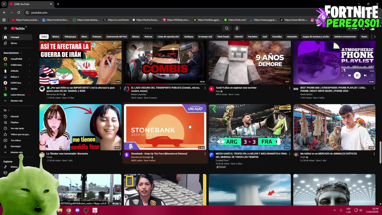Focus the Buscar search field
382x215 pixels.
tap(182, 28)
